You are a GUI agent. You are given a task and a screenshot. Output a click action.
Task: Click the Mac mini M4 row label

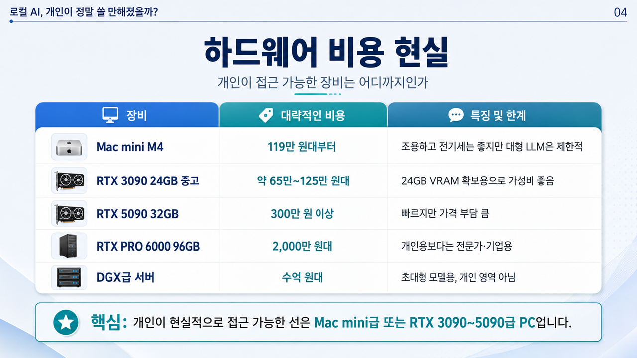click(130, 147)
